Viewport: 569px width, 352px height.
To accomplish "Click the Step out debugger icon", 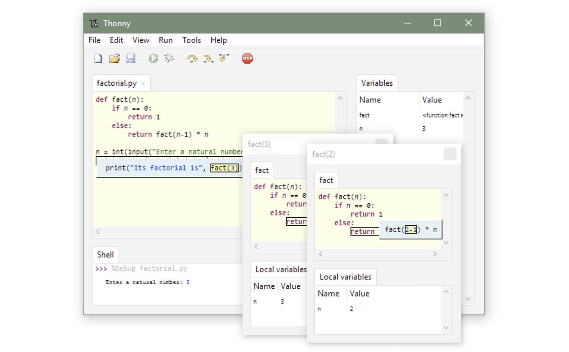I will tap(224, 58).
